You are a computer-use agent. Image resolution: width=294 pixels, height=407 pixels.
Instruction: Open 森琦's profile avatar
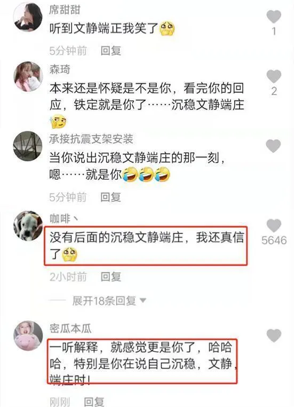click(28, 76)
